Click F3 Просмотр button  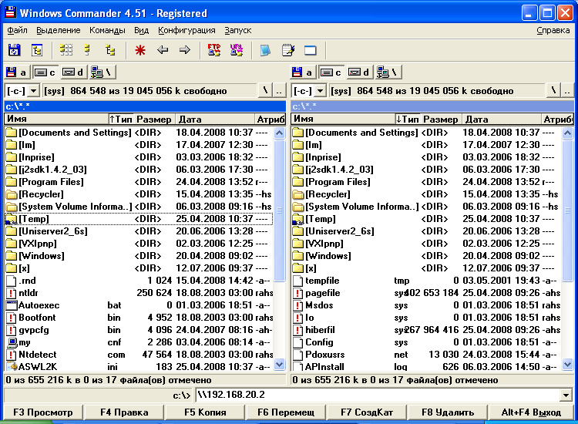(x=43, y=412)
